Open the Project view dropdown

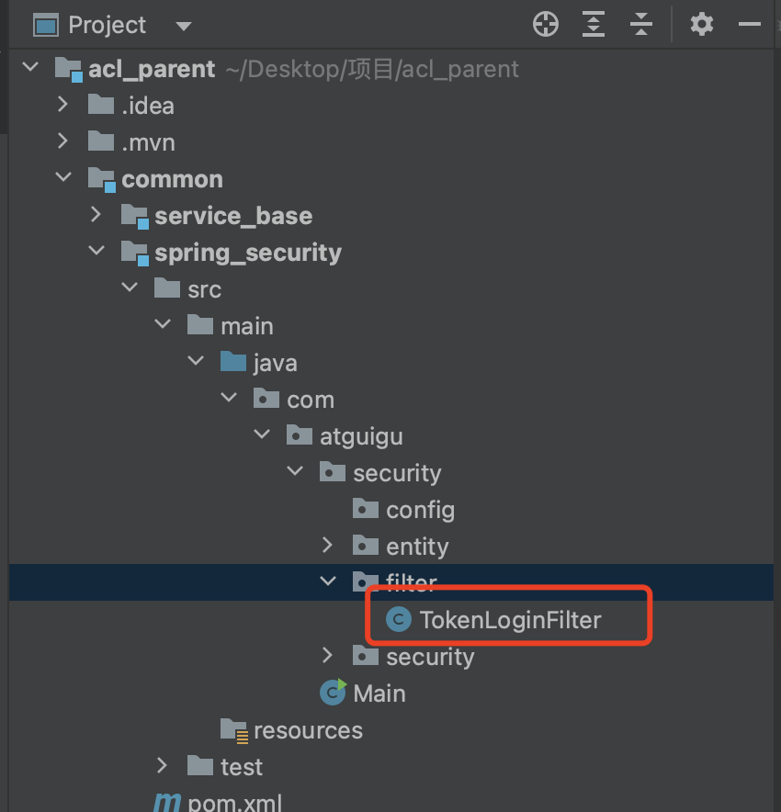pyautogui.click(x=183, y=26)
